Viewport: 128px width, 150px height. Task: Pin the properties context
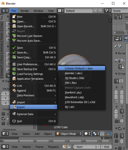pos(115,46)
